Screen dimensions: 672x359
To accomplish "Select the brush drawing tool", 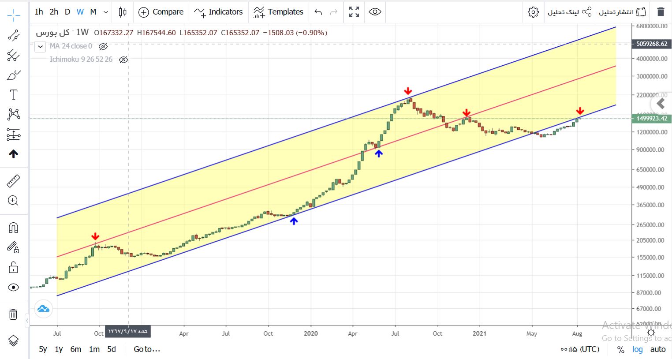I will 14,75.
